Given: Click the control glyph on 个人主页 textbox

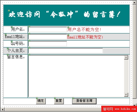Looking at the screenshot, I should [x=29, y=47].
